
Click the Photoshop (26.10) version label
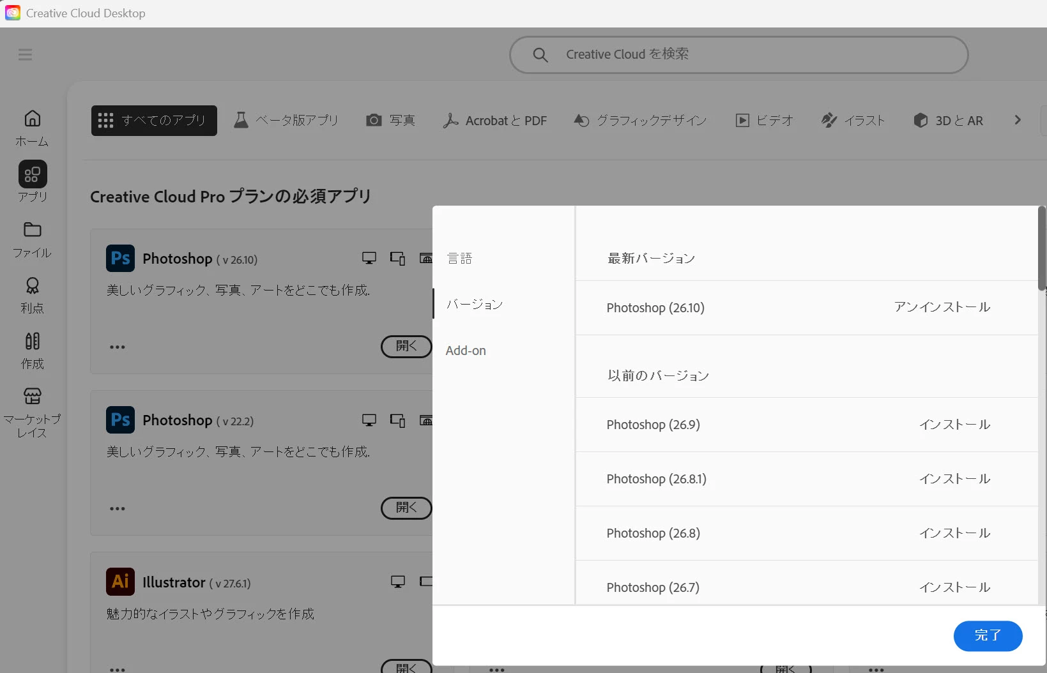(655, 308)
